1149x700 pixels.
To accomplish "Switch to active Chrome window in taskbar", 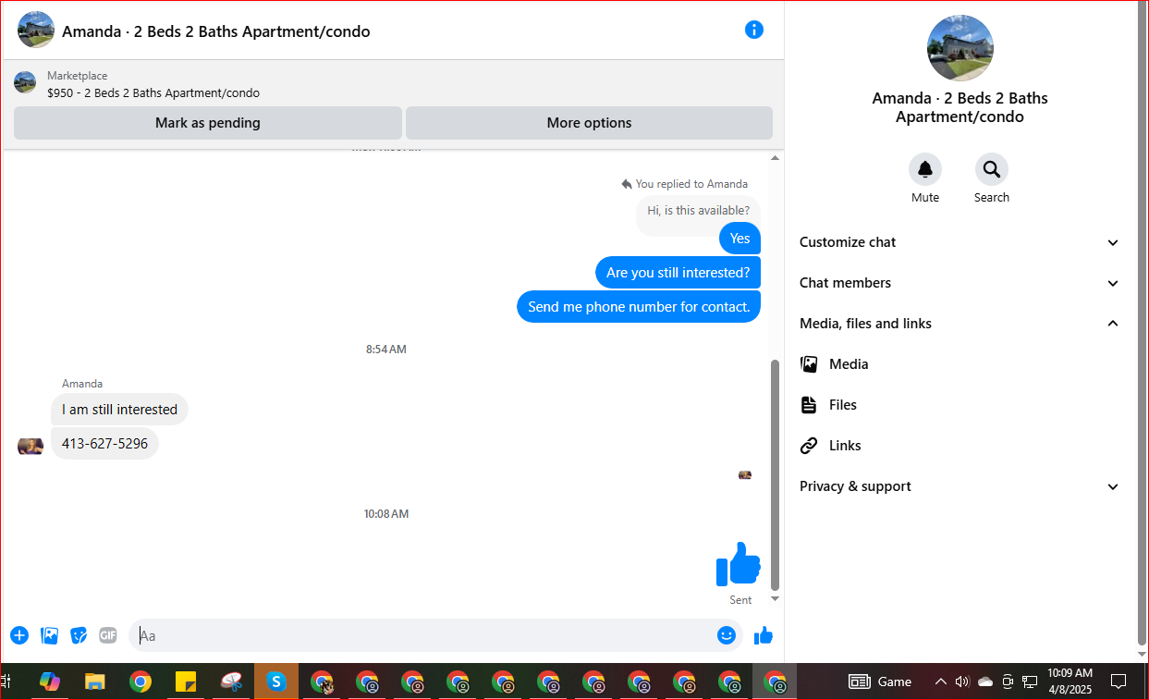I will point(775,682).
